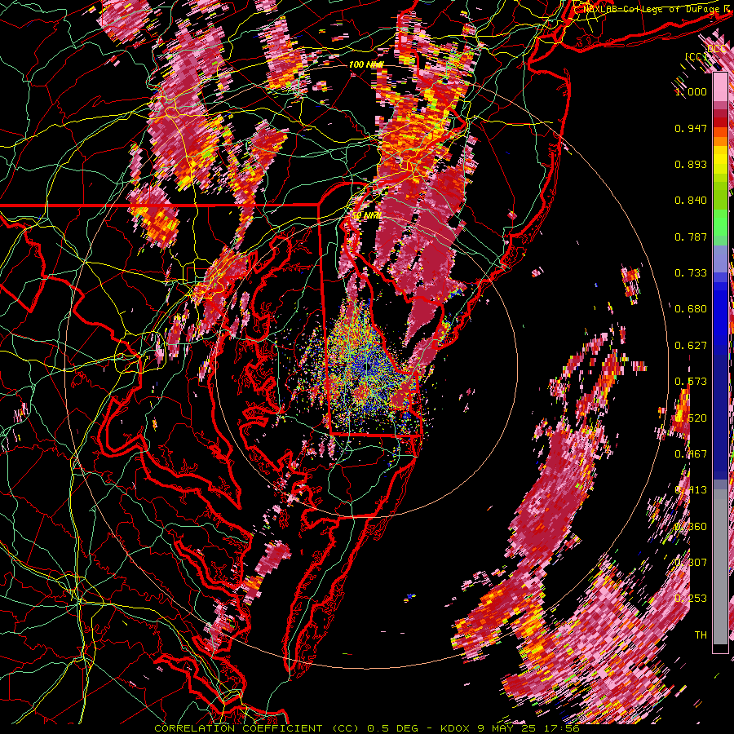Click the 17:56 timestamp in the caption
The width and height of the screenshot is (734, 734).
click(561, 728)
